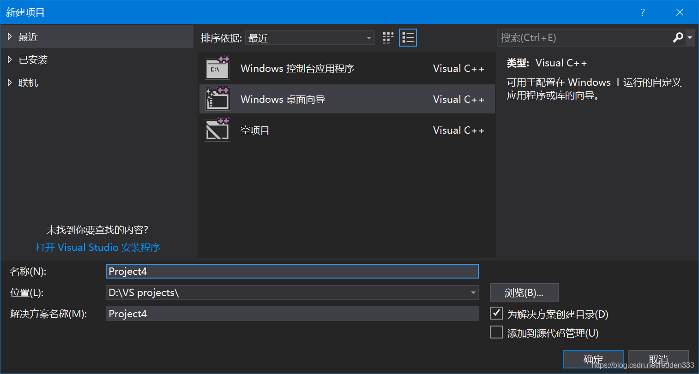Focus the 名称 project name field

pos(292,271)
